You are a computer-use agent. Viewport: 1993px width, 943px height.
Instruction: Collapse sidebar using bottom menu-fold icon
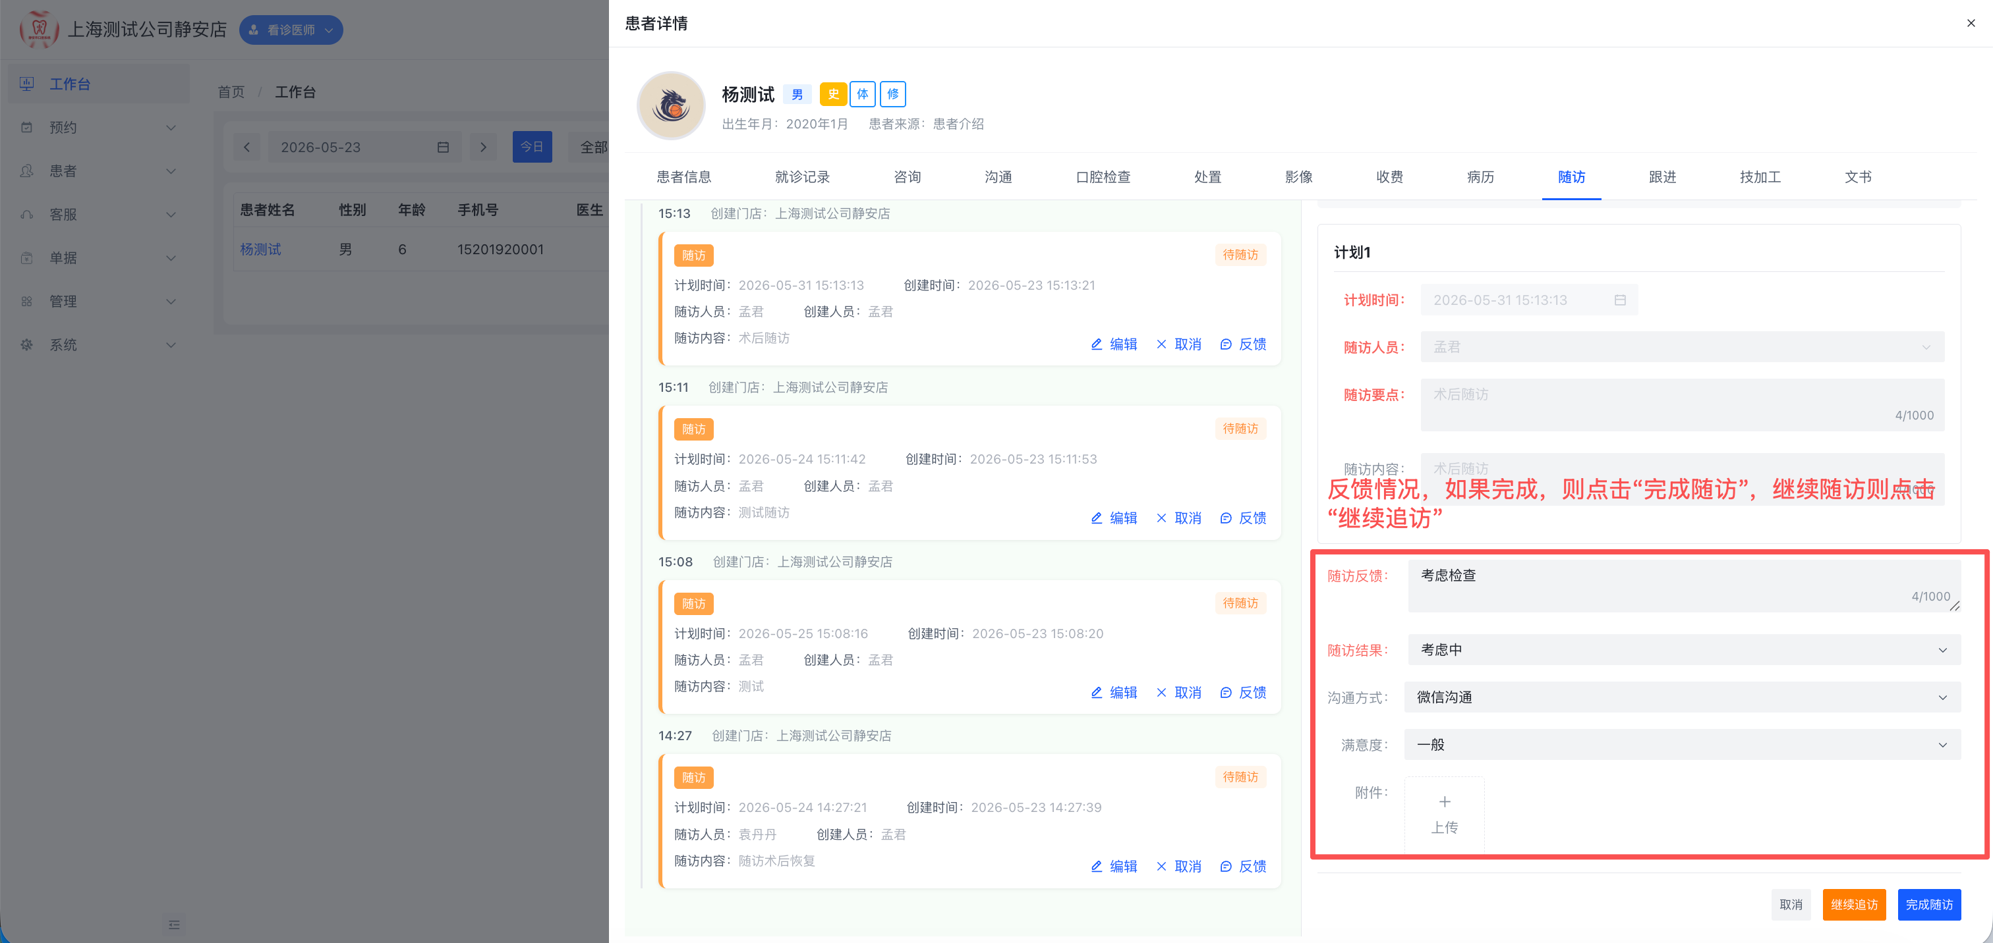pyautogui.click(x=174, y=925)
